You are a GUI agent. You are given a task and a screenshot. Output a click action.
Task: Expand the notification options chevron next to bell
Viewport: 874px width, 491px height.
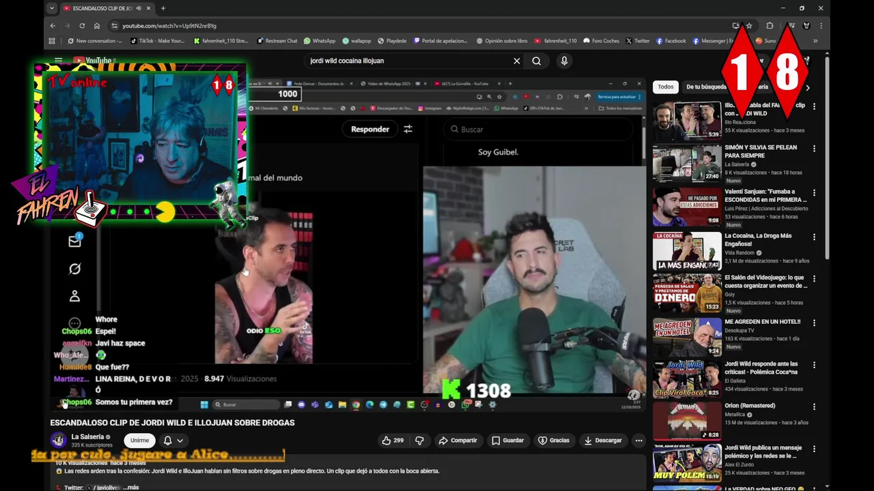pos(180,441)
